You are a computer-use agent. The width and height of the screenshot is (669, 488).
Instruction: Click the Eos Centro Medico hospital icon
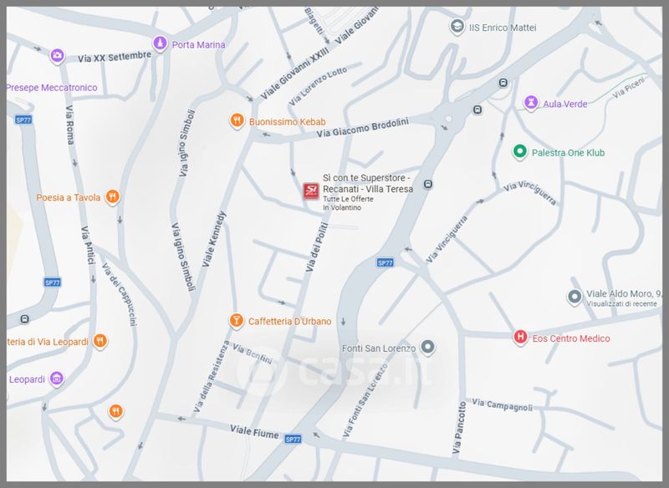[520, 338]
